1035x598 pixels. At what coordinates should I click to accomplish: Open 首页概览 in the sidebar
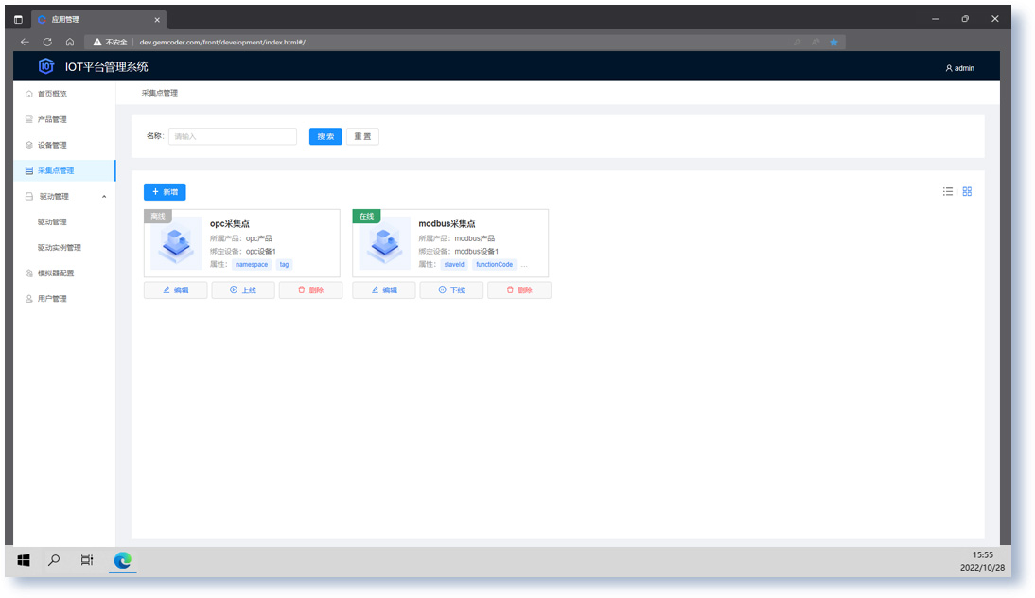(52, 94)
